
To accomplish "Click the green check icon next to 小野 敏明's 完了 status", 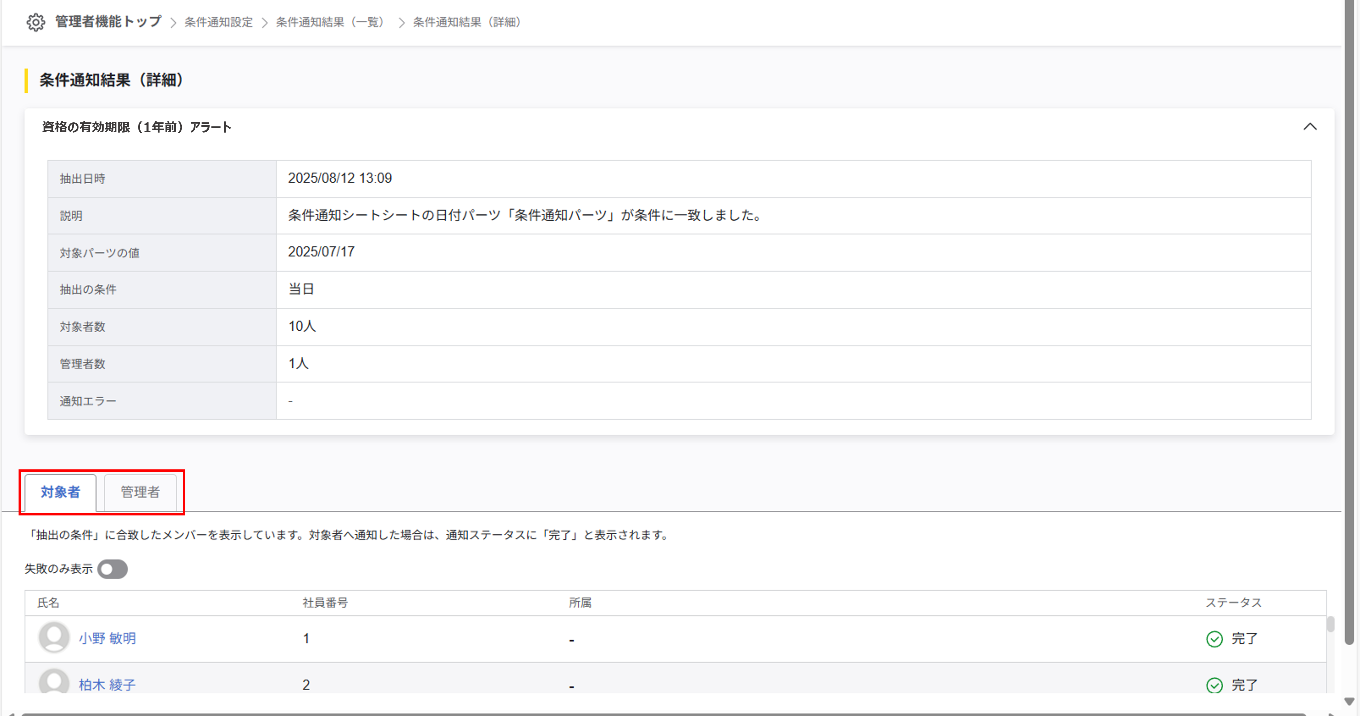I will point(1214,639).
